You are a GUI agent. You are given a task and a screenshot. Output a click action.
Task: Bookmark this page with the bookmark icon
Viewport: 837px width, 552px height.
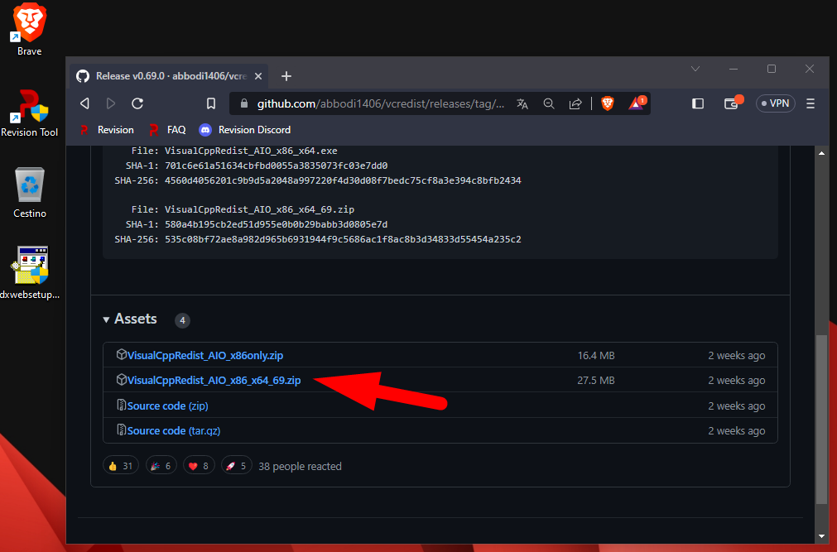[x=211, y=103]
